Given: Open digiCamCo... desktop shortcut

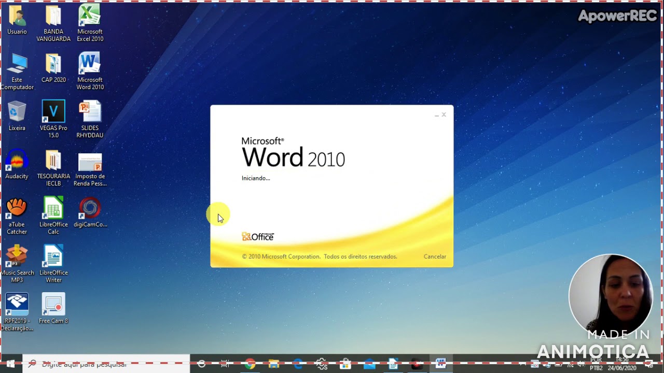Looking at the screenshot, I should click(x=90, y=212).
